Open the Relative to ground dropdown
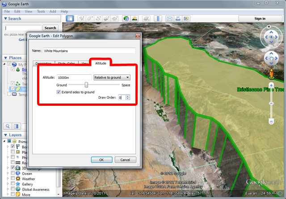286x199 pixels. tap(112, 77)
